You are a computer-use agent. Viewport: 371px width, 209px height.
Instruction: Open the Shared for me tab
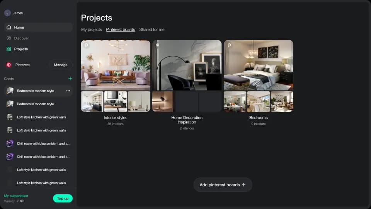[151, 30]
